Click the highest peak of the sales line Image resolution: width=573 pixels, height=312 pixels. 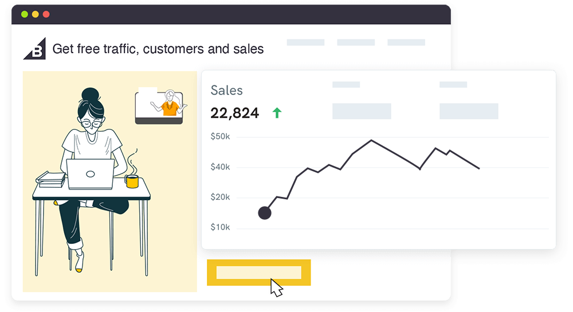click(371, 140)
